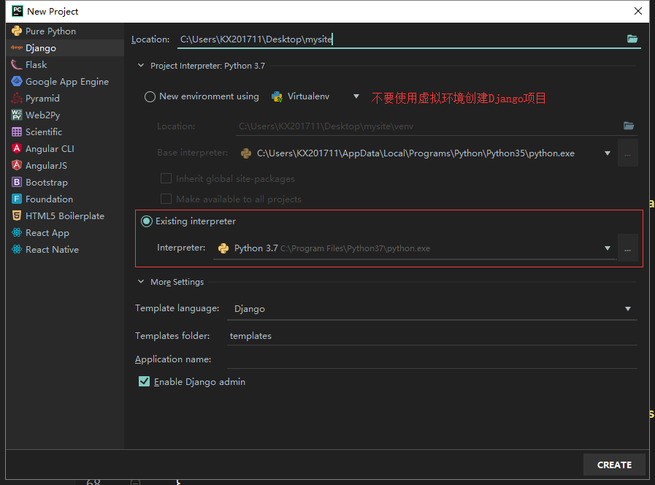Click the Application name field
655x485 pixels.
tap(432, 359)
